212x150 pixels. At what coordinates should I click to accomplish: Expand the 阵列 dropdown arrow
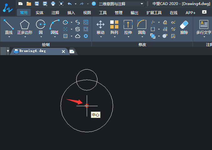pyautogui.click(x=115, y=37)
